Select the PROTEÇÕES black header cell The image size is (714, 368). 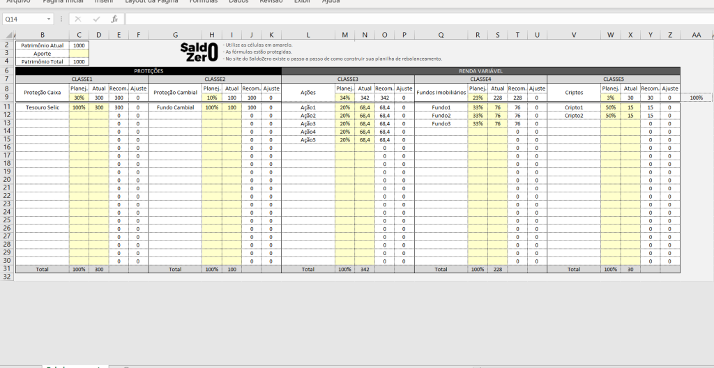point(149,71)
